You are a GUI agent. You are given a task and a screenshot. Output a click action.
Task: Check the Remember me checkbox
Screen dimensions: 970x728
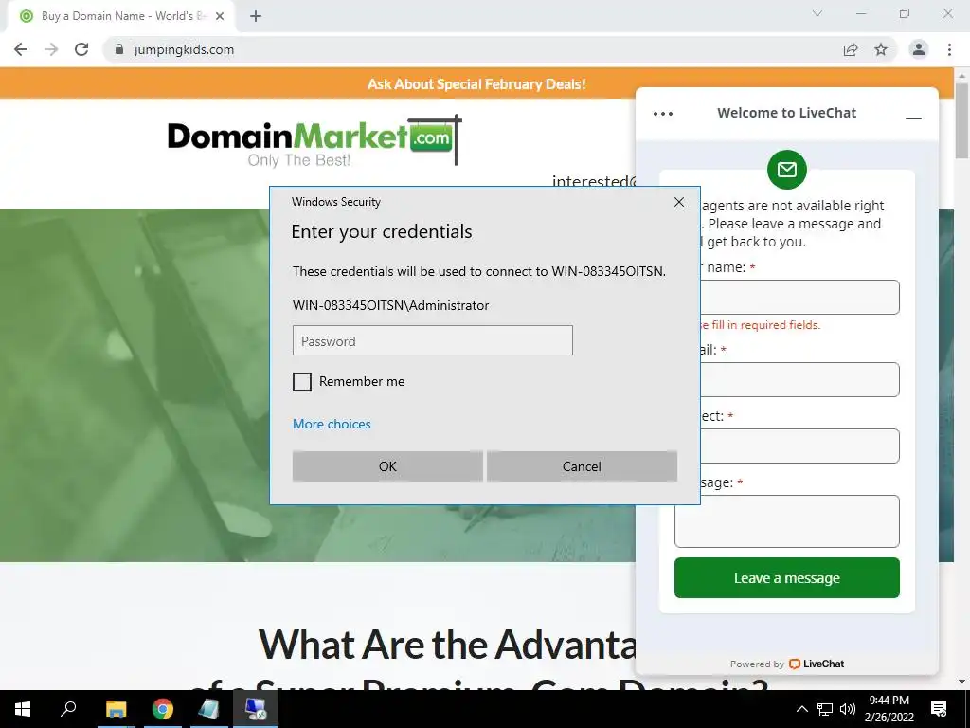(x=302, y=381)
